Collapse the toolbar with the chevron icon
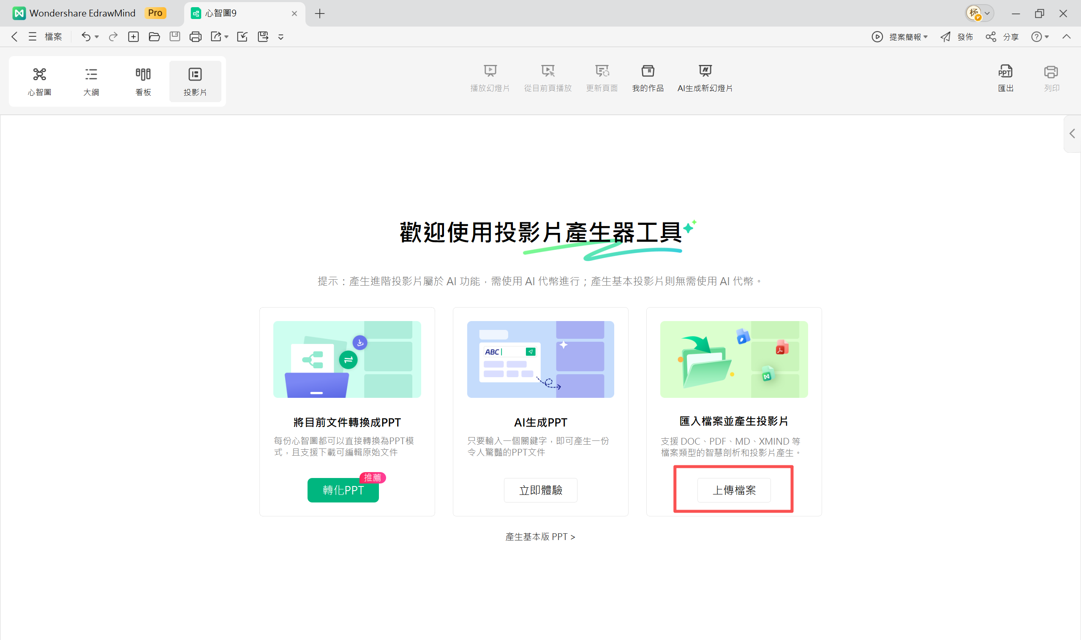The height and width of the screenshot is (640, 1081). 1067,37
